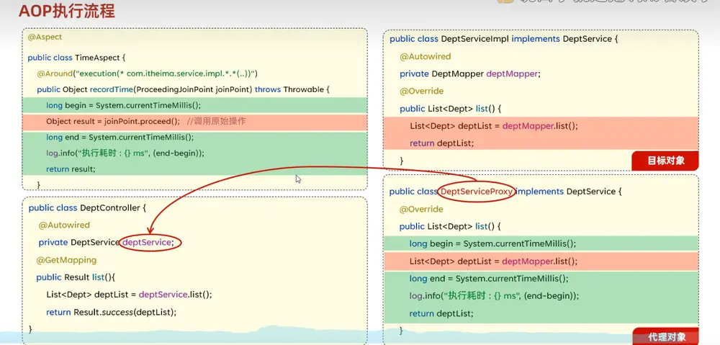Click the 'public class TimeAspect {' line

click(77, 58)
